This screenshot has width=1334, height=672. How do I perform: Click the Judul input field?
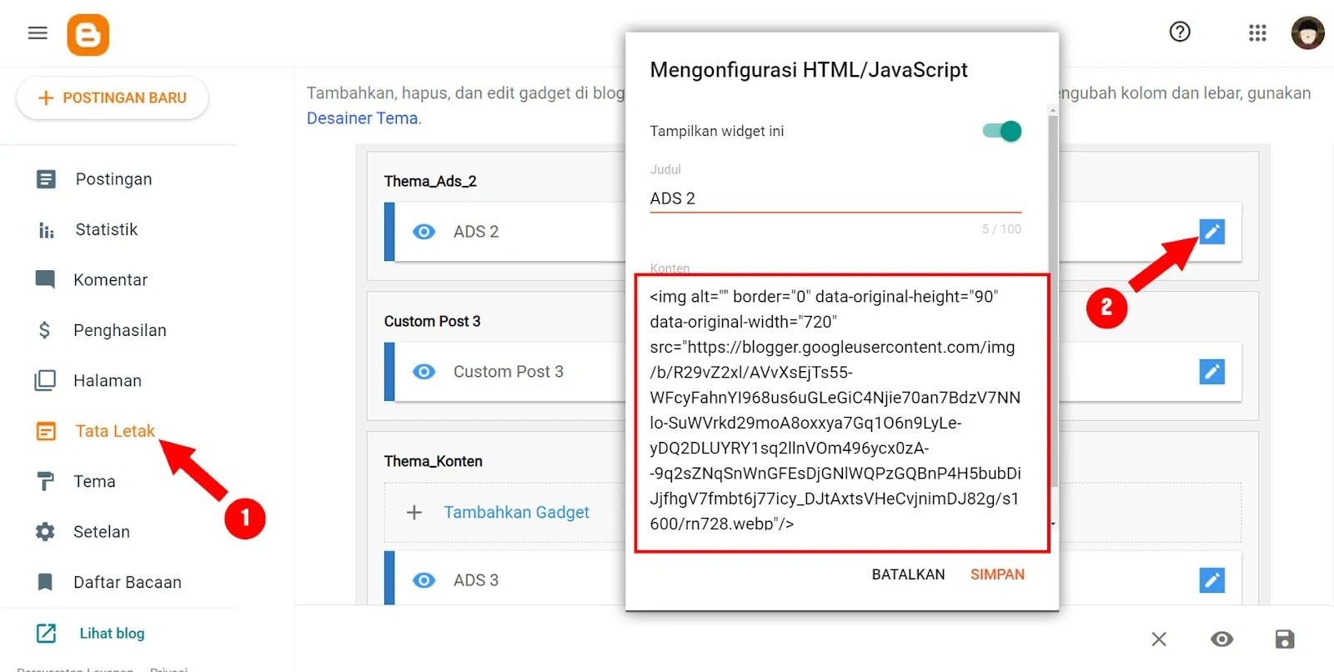click(x=835, y=198)
